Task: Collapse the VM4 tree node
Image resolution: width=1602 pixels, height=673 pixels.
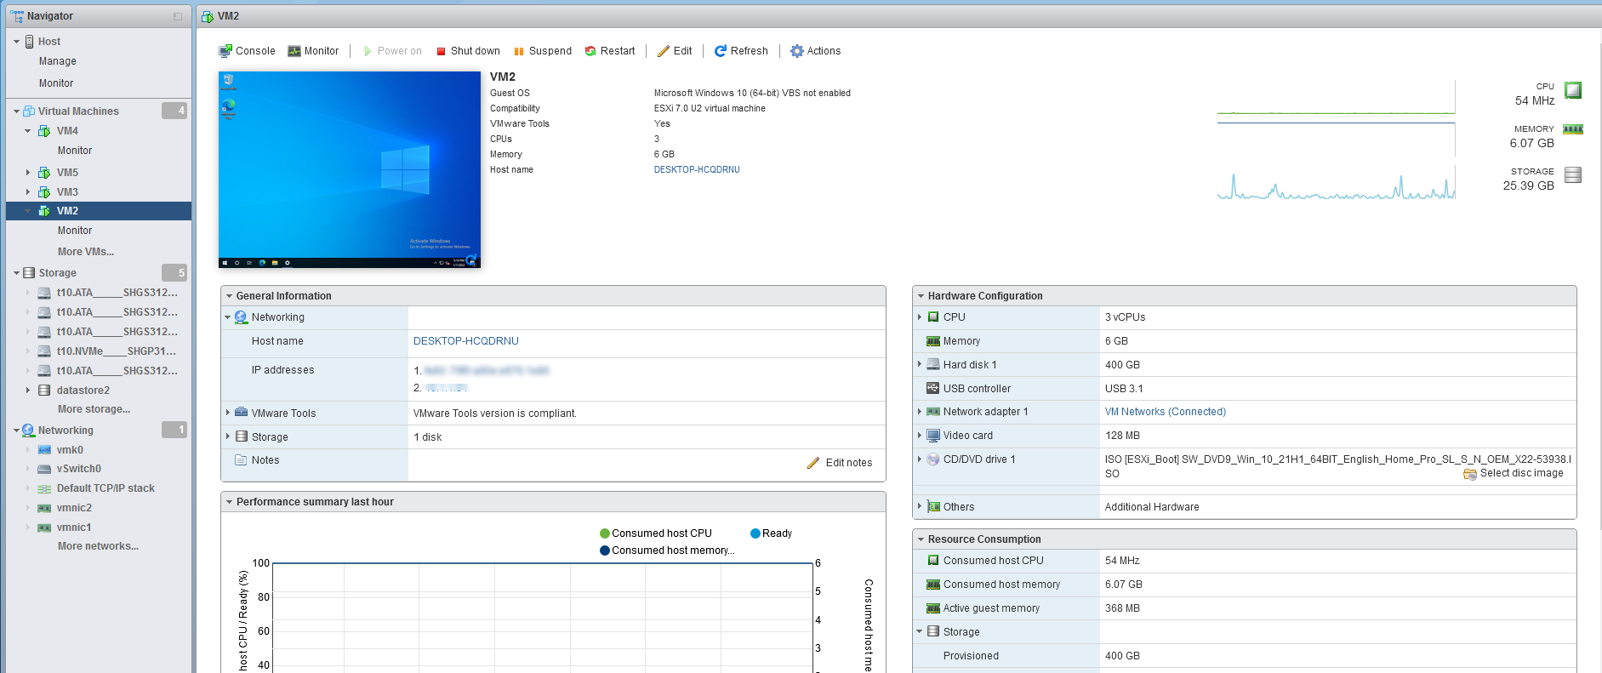Action: 27,131
